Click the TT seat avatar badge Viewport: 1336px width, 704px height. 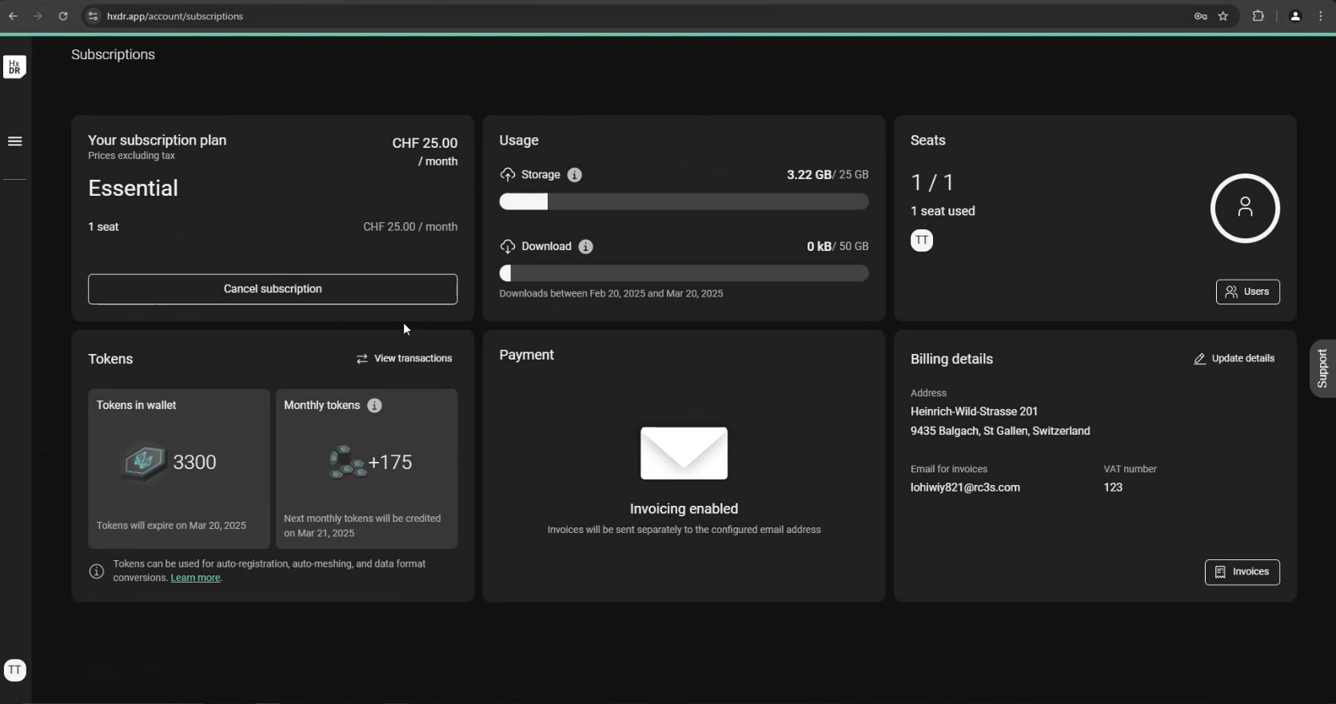(x=921, y=241)
